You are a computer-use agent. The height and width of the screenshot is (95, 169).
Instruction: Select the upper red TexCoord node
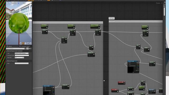(x=121, y=83)
